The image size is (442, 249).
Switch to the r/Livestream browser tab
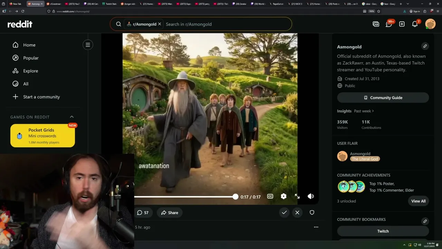(x=54, y=4)
